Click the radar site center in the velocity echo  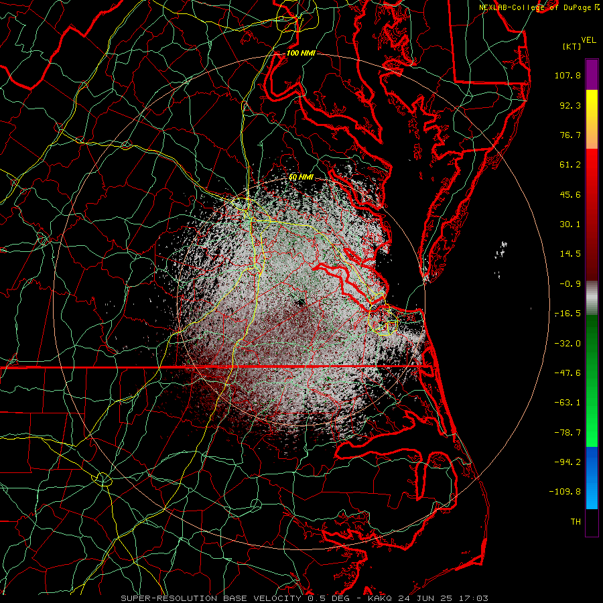click(300, 302)
